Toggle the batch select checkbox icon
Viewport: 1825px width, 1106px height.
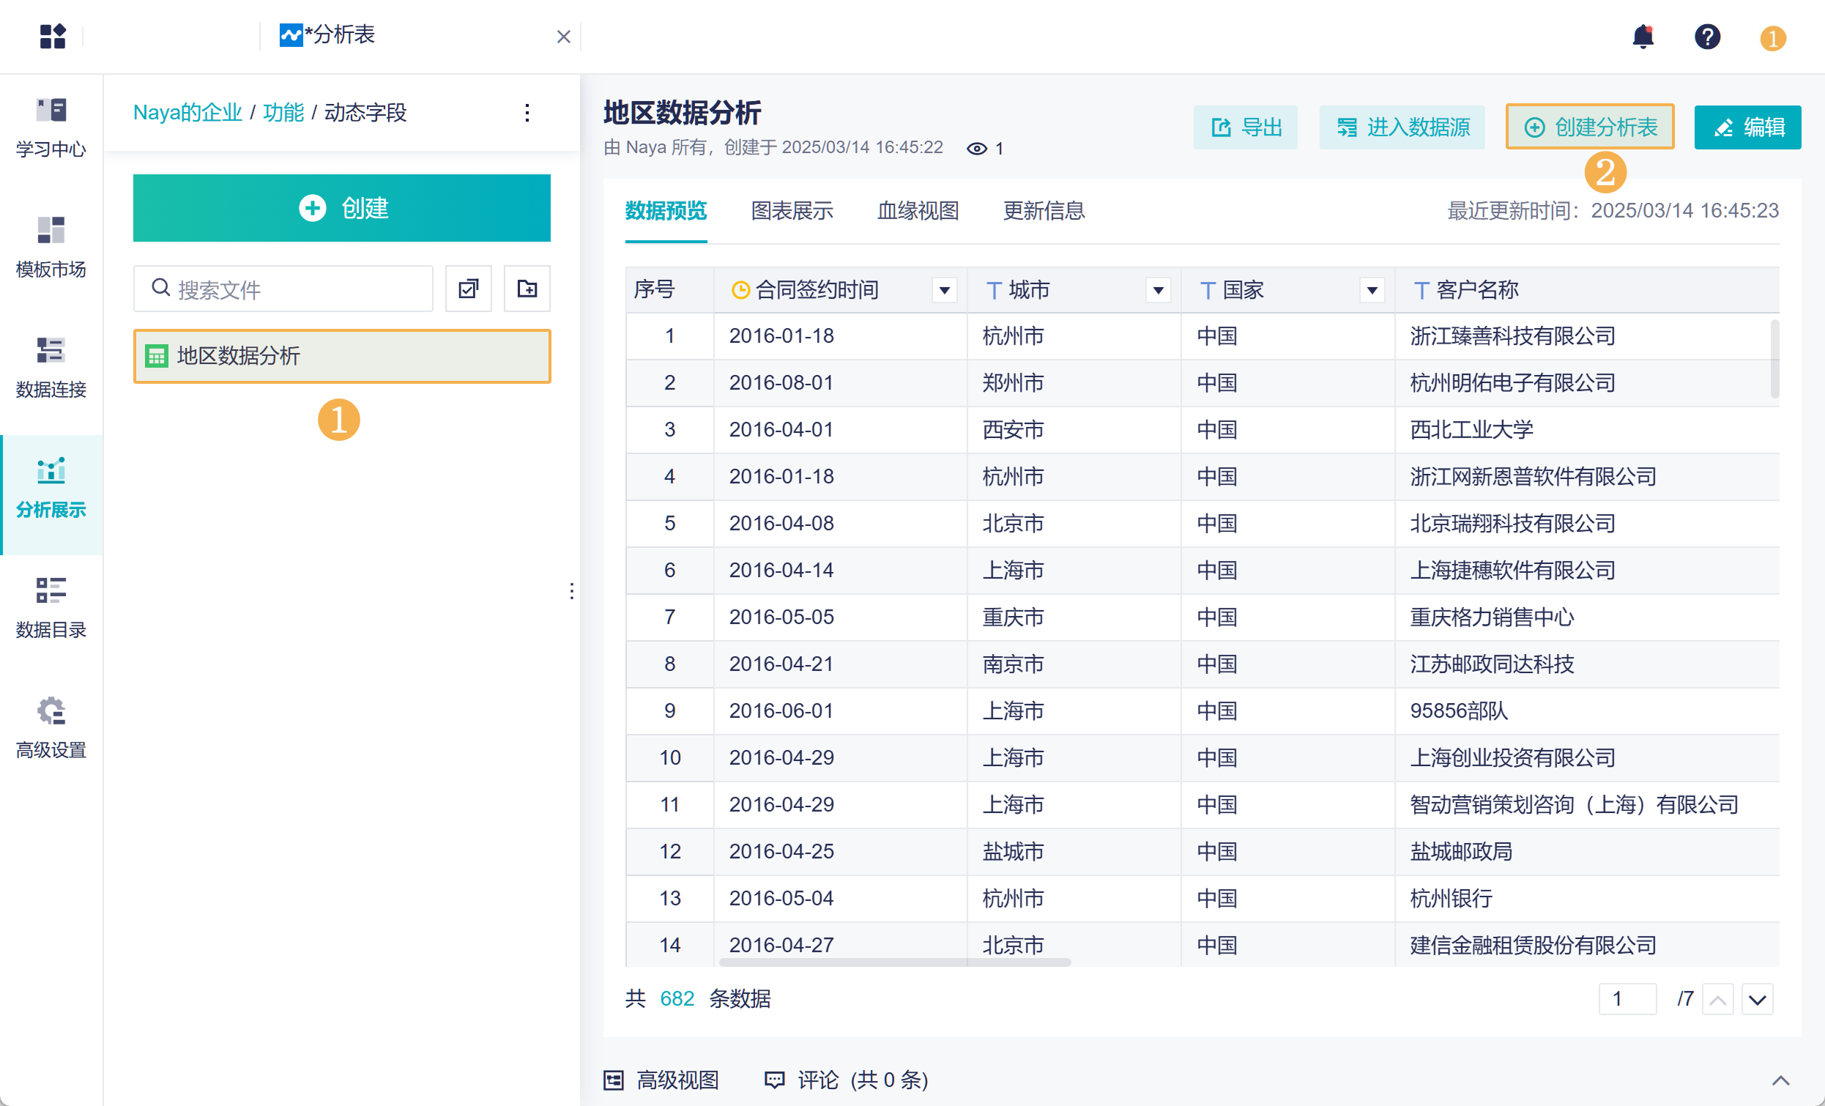[468, 289]
